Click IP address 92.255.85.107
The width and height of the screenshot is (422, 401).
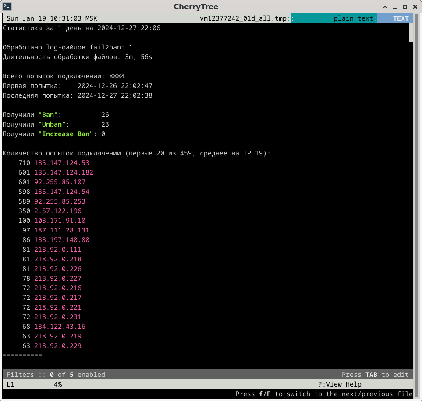pyautogui.click(x=60, y=182)
